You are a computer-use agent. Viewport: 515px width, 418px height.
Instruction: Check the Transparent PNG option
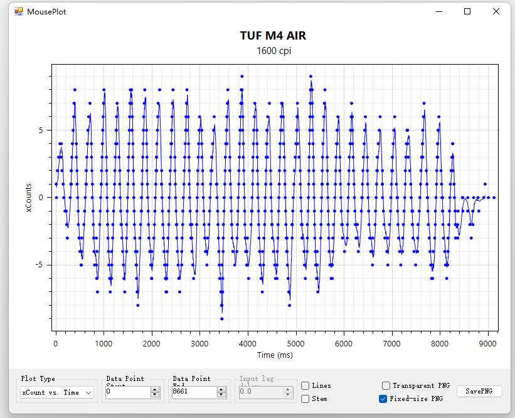click(386, 385)
